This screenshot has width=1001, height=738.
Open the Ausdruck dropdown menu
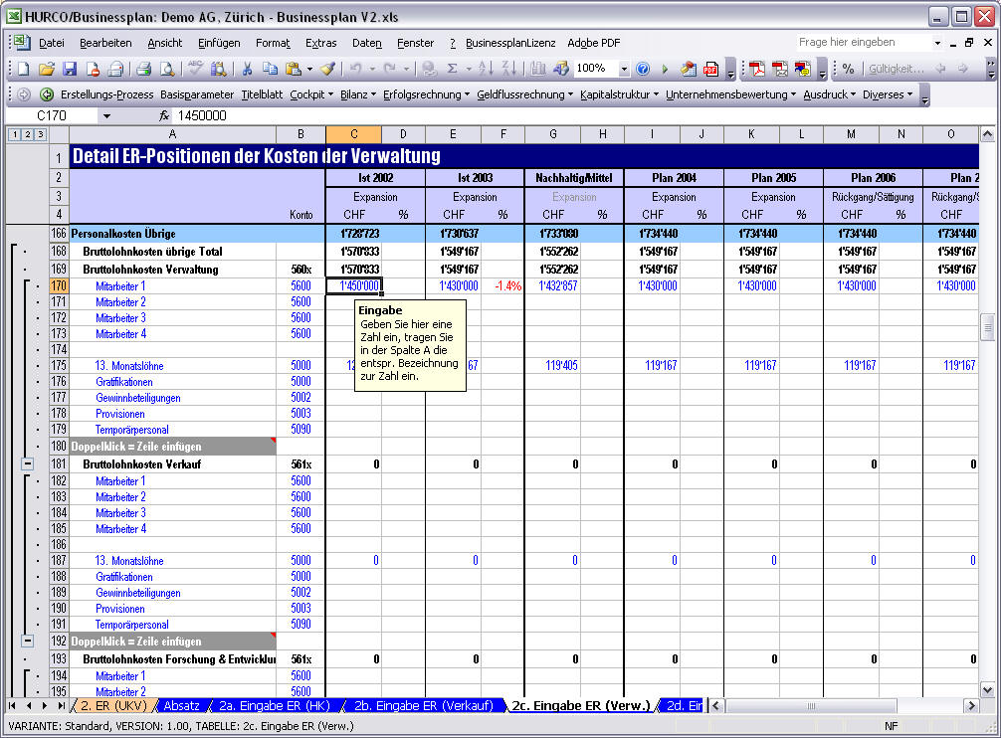(x=829, y=94)
